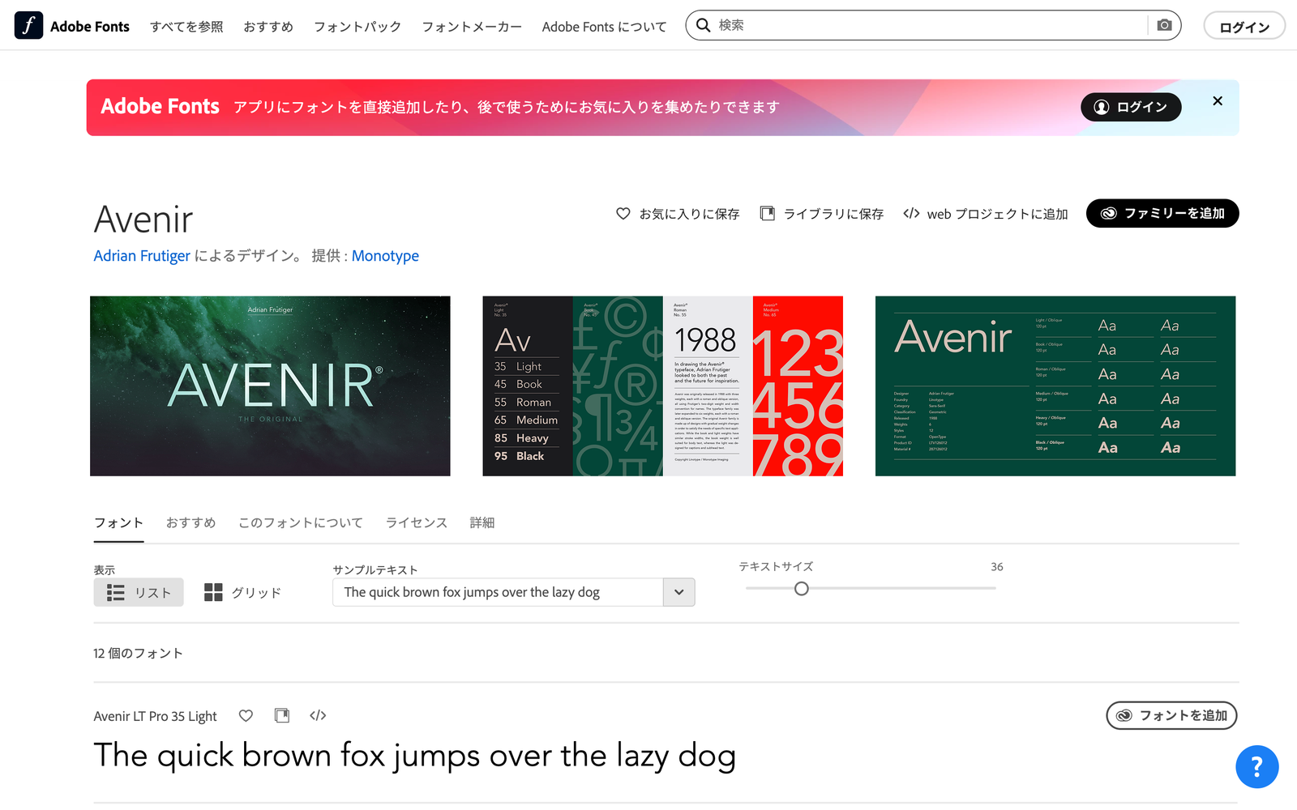Select the フォント tab
This screenshot has height=810, width=1297.
118,522
